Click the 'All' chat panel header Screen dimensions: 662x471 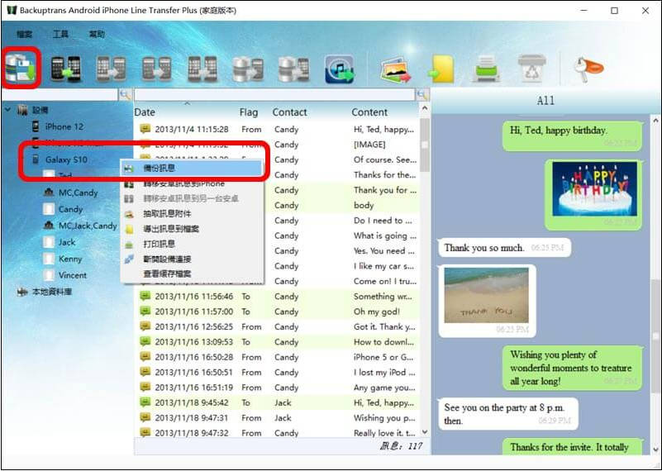(x=545, y=101)
